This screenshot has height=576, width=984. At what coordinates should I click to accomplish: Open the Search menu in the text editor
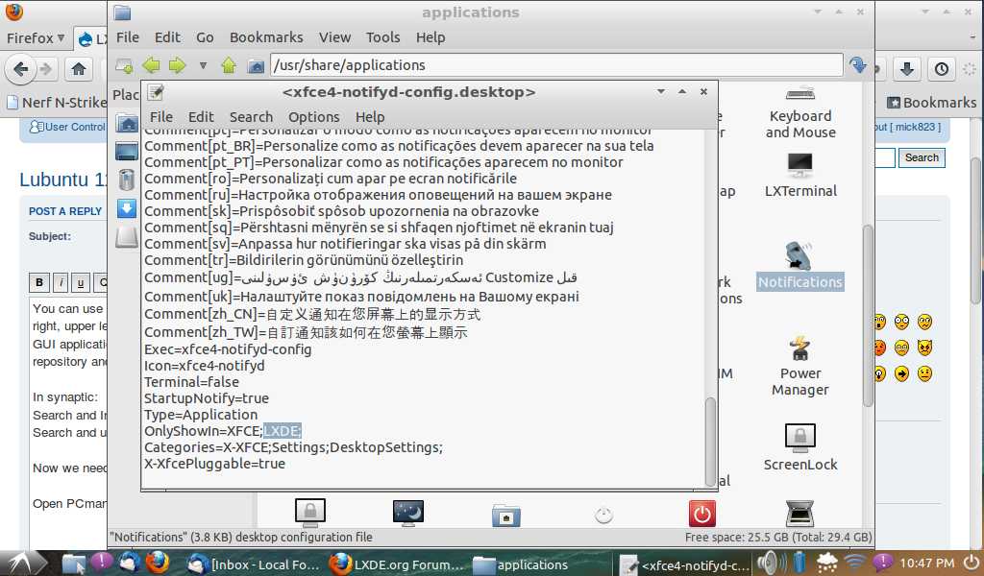click(251, 117)
